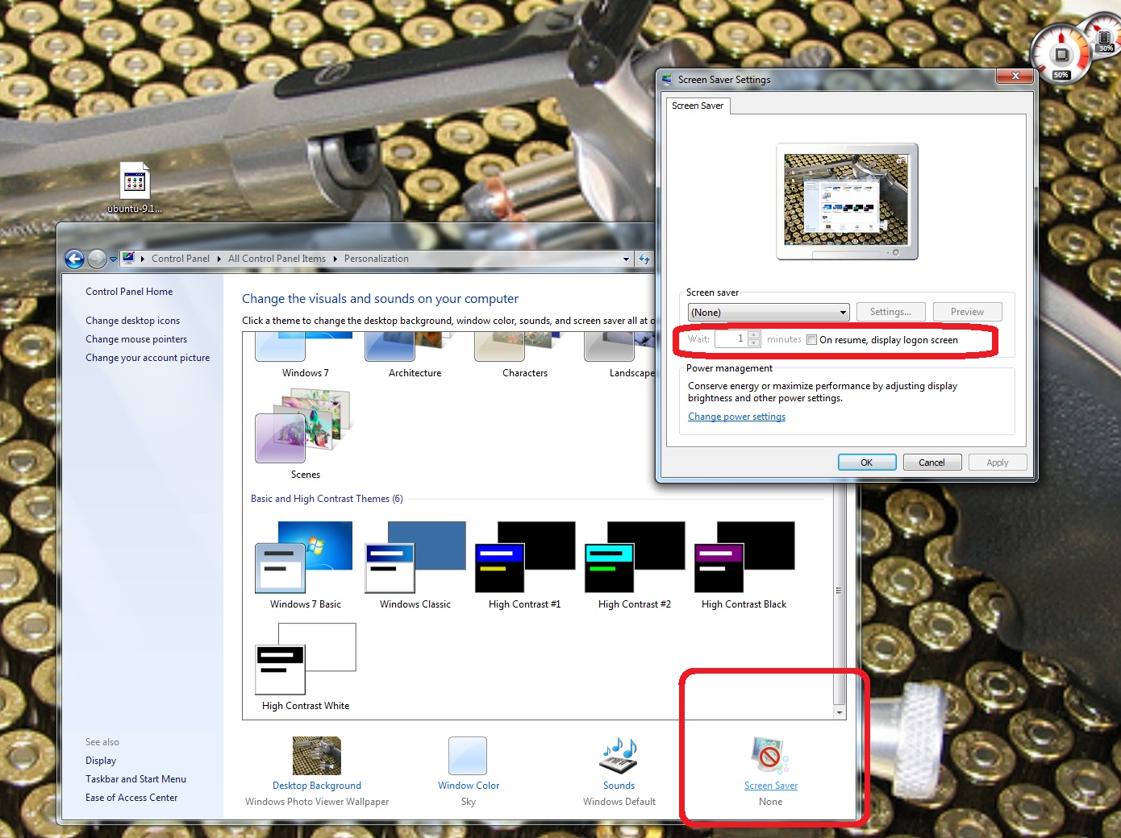Click the 'Sounds' text link
This screenshot has height=838, width=1121.
tap(619, 786)
